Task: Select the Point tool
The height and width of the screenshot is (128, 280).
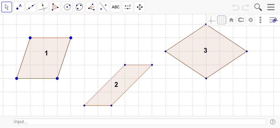Action: point(19,7)
